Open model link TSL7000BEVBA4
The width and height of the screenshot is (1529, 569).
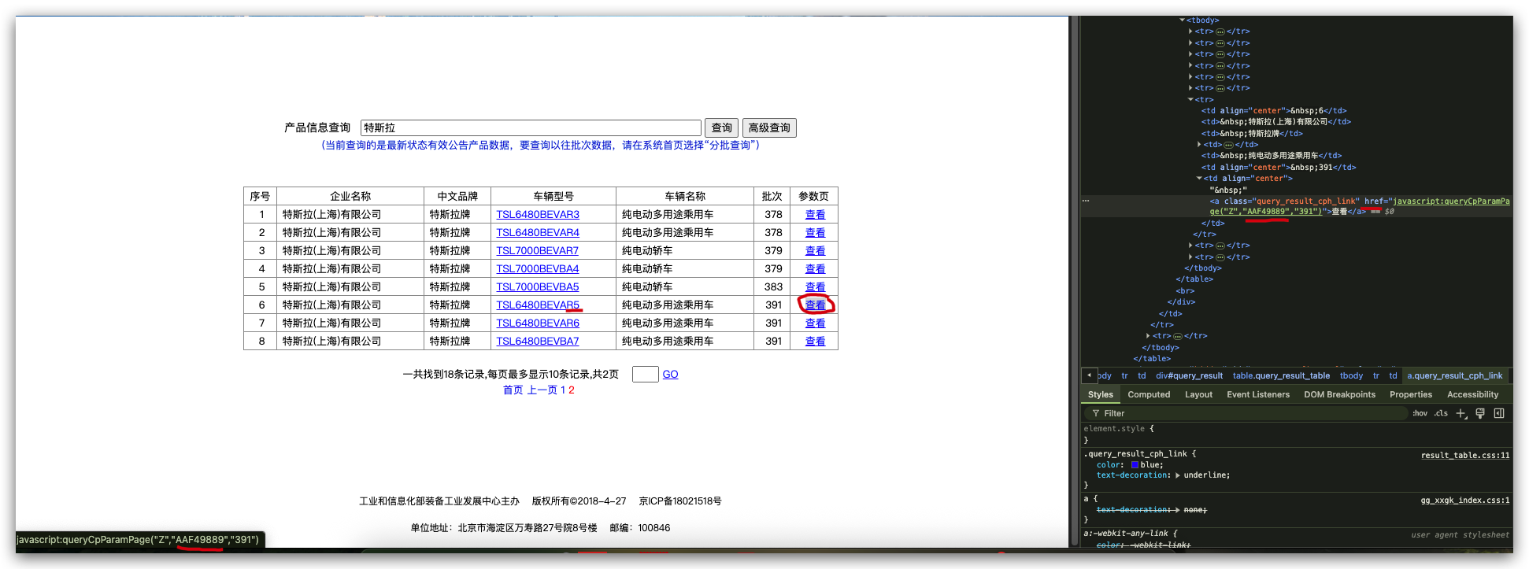point(537,269)
